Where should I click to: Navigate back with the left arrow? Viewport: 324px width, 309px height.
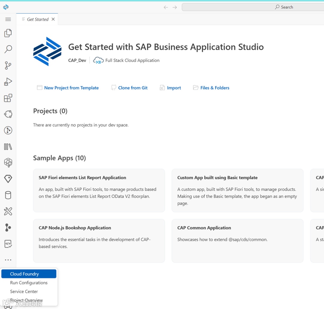click(x=166, y=7)
